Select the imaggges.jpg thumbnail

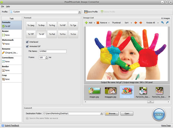[x=110, y=92]
